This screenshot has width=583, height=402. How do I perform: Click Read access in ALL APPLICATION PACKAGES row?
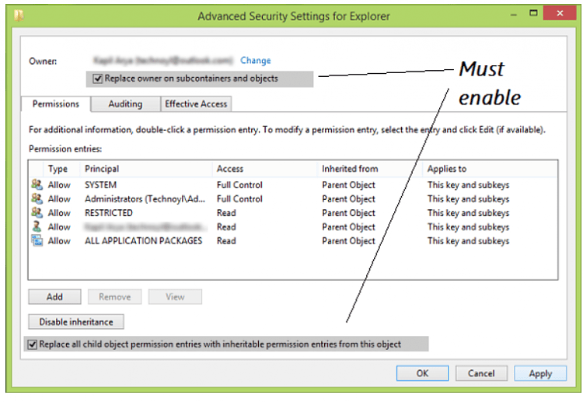[226, 241]
